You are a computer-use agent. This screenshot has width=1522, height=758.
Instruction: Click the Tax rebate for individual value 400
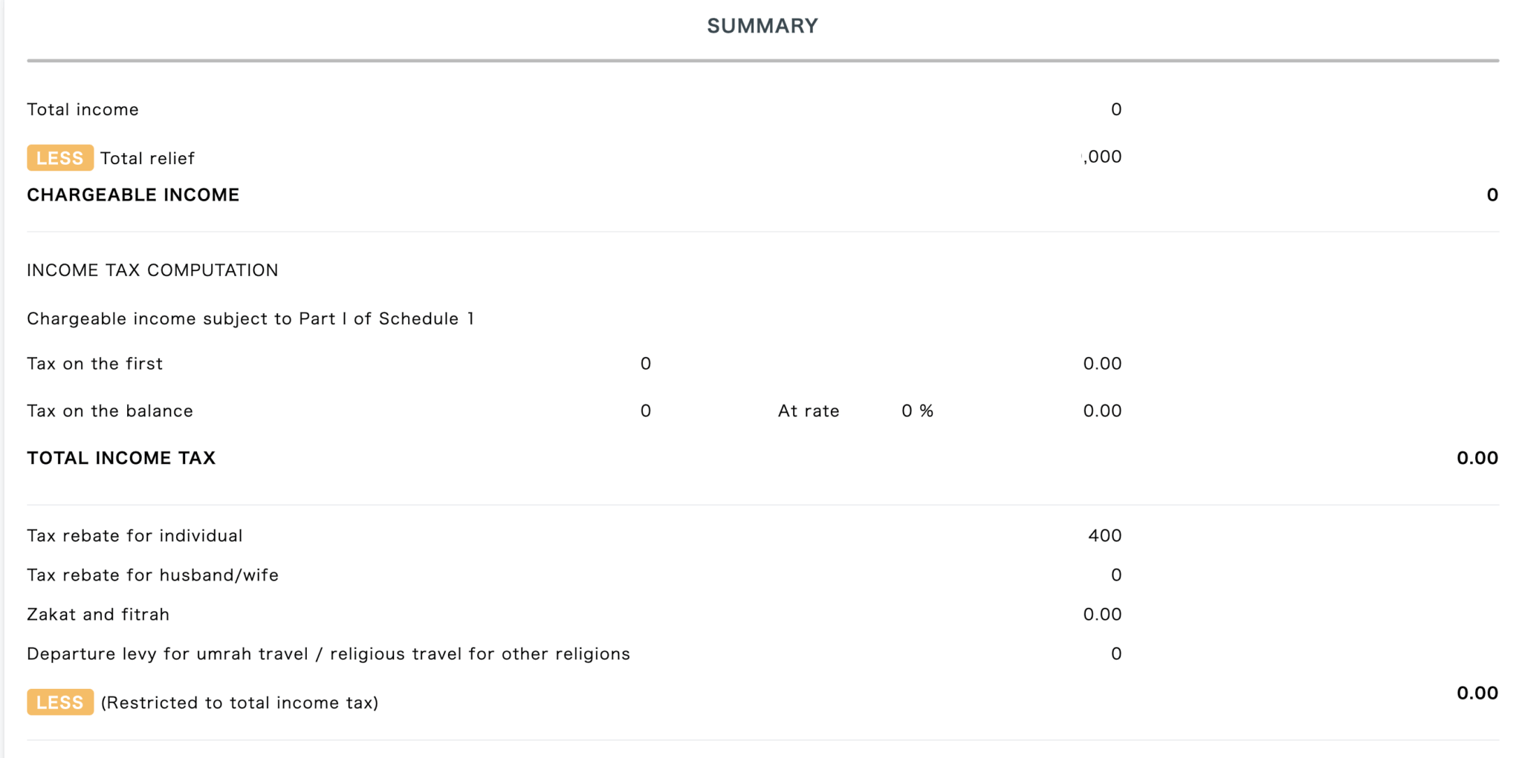tap(1105, 536)
